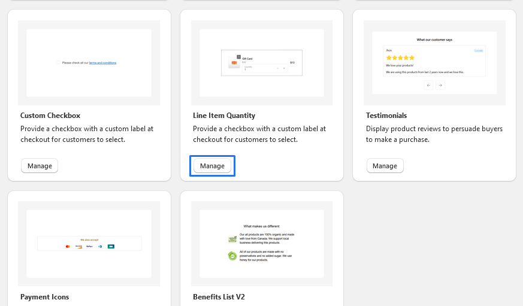Click the previous arrow in the testimonials preview
The image size is (523, 306).
pyautogui.click(x=428, y=86)
